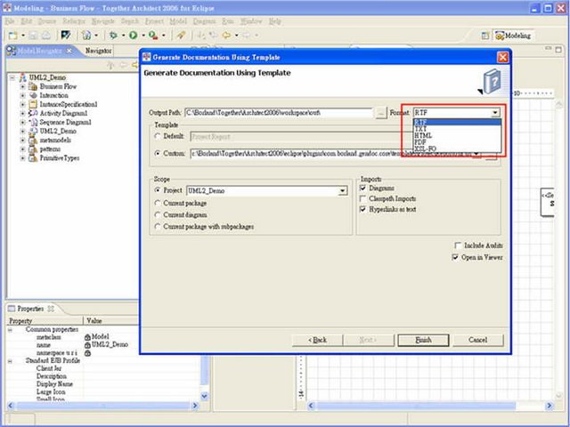Image resolution: width=570 pixels, height=427 pixels.
Task: Open the Edit menu
Action: (x=26, y=21)
